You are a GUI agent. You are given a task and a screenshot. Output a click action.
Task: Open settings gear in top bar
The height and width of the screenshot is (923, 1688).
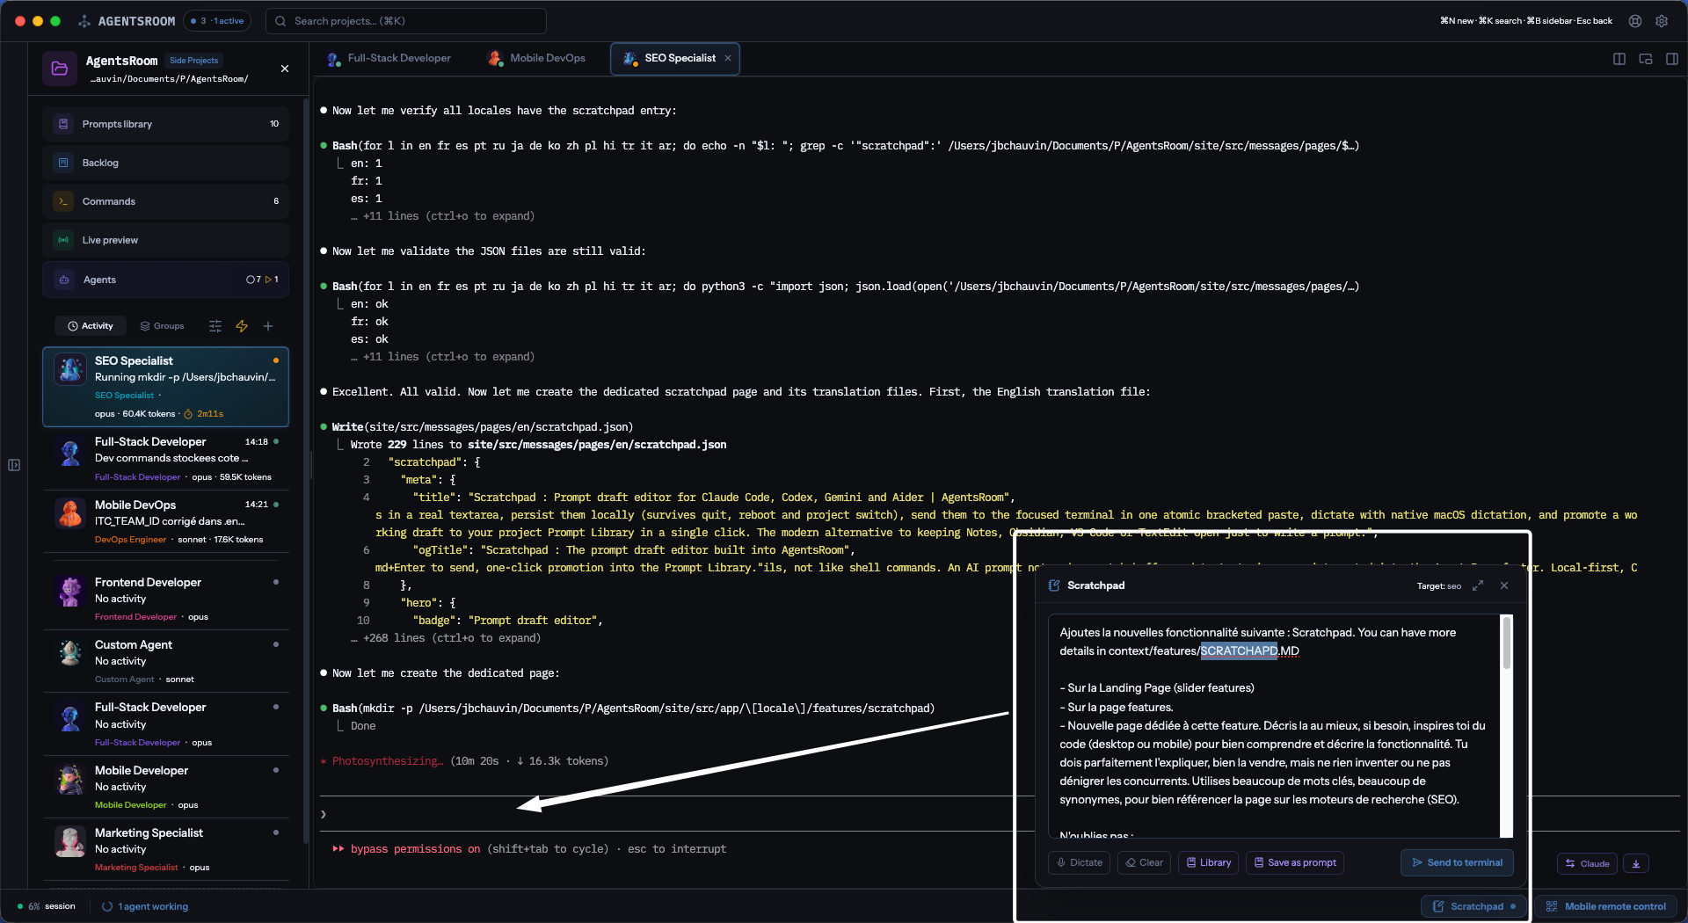[1661, 21]
